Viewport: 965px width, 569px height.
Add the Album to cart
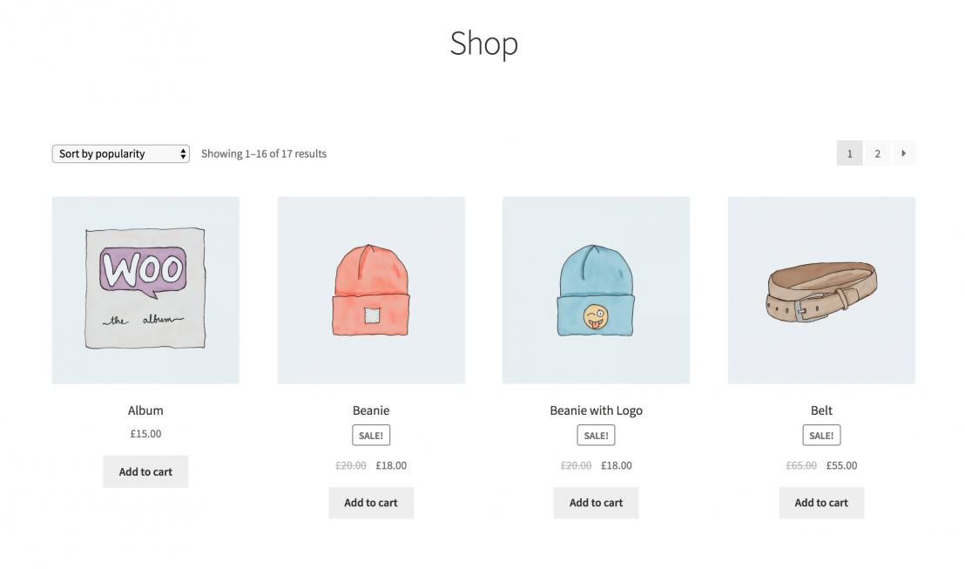click(145, 471)
